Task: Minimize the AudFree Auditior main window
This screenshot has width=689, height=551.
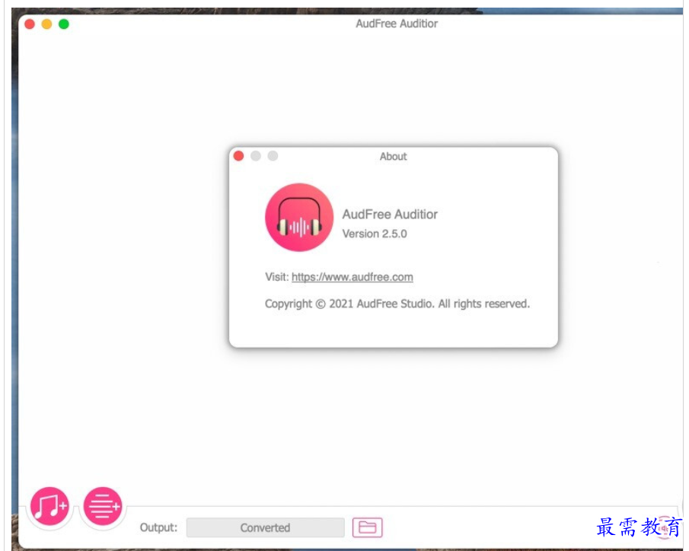Action: [x=46, y=24]
